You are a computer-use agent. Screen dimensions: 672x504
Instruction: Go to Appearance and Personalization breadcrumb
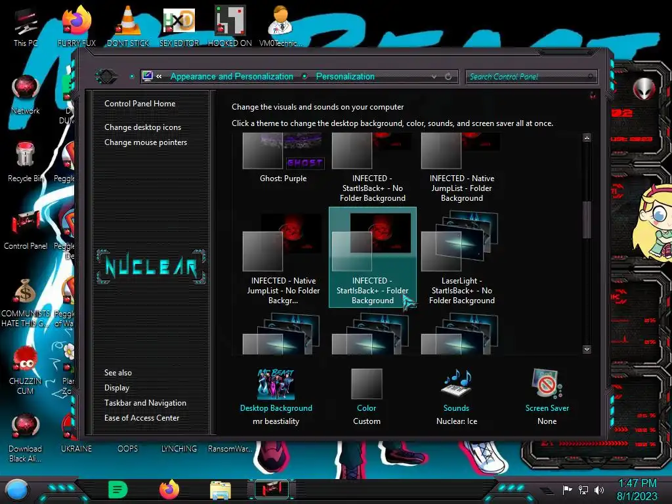232,76
